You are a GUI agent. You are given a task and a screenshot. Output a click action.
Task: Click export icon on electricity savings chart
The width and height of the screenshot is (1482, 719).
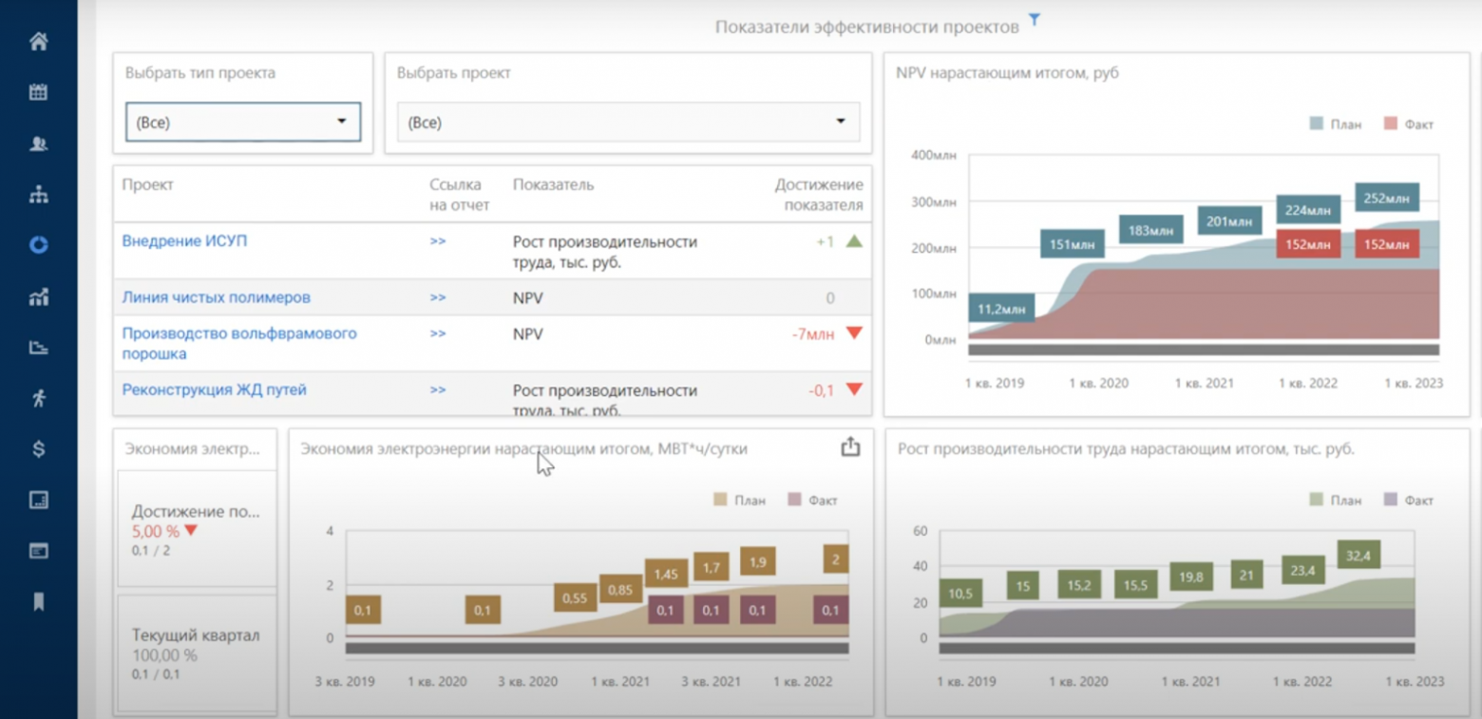(x=850, y=447)
